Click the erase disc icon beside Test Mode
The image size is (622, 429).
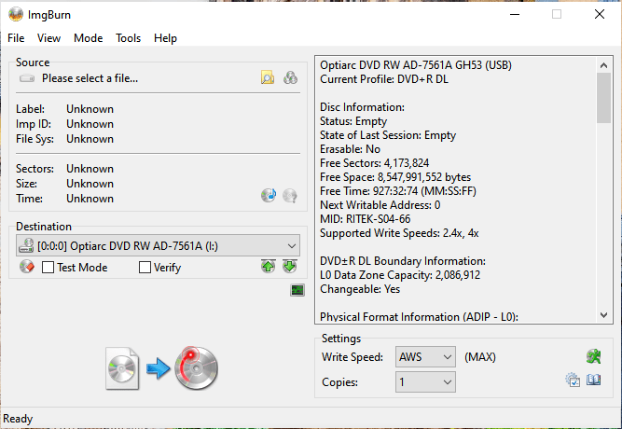[x=27, y=267]
